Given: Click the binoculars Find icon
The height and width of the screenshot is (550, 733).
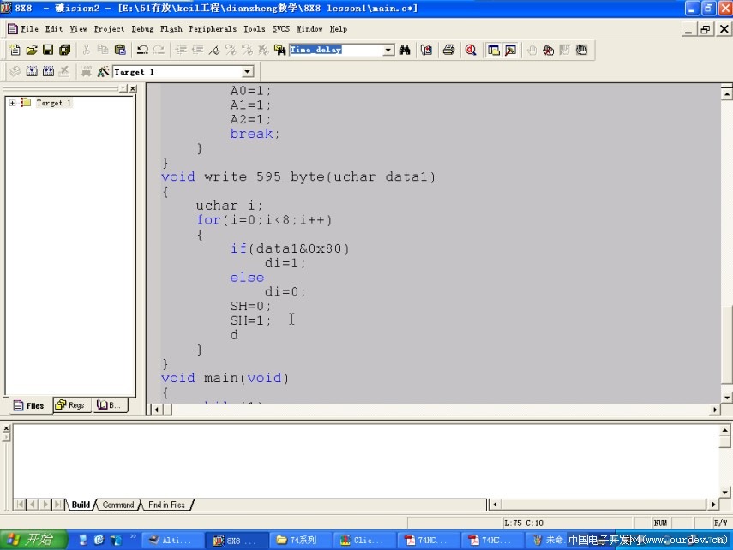Looking at the screenshot, I should click(x=405, y=50).
